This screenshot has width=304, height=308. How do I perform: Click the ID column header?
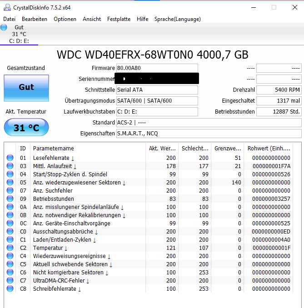click(23, 148)
